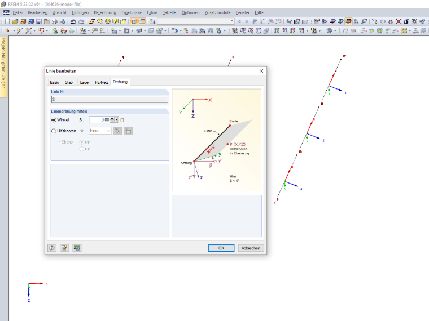Screen dimensions: 429x321
Task: Insert new node tool
Action: click(x=7, y=30)
